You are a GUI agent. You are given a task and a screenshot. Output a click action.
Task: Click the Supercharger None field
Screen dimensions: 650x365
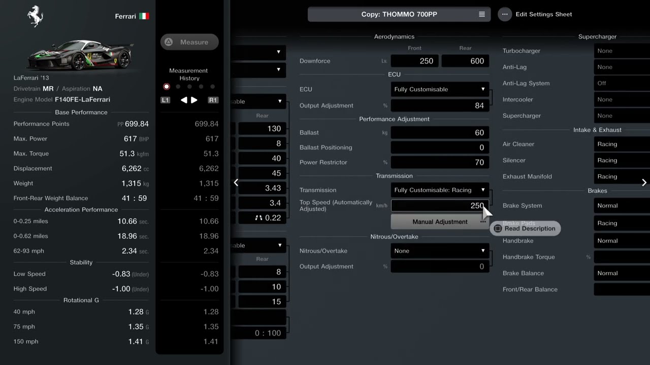tap(622, 116)
